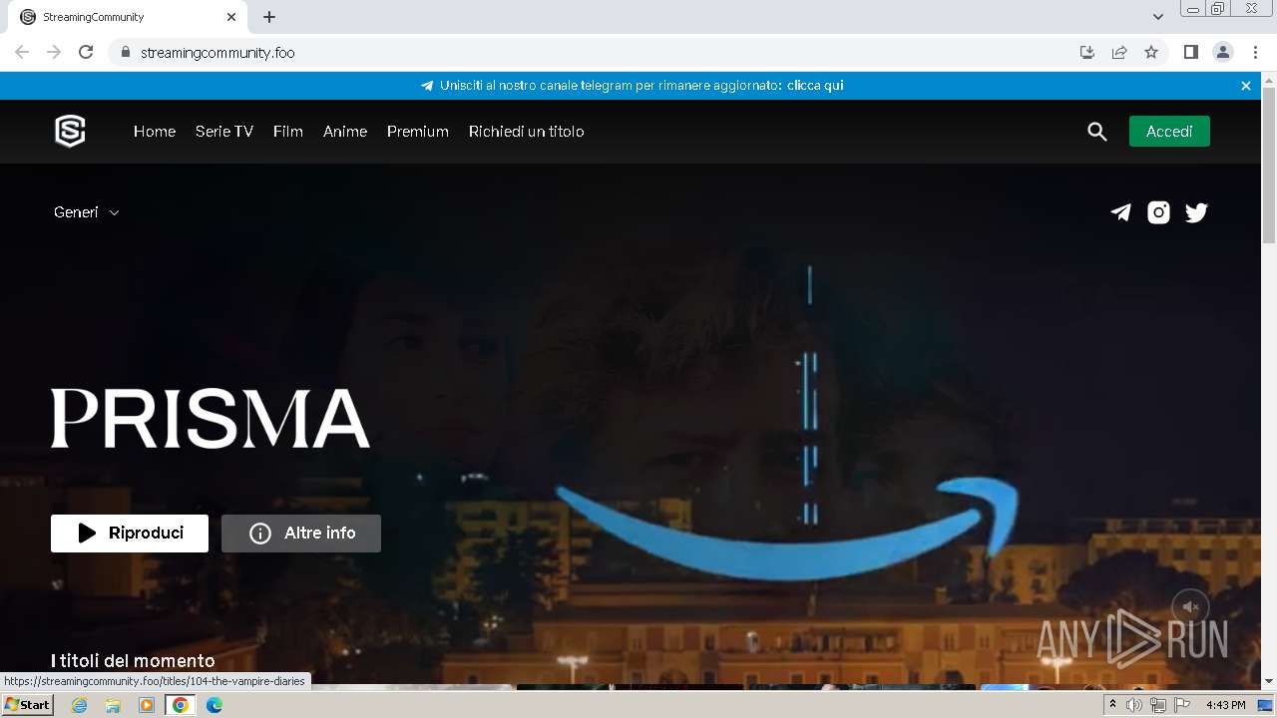The height and width of the screenshot is (718, 1277).
Task: View site information lock icon
Action: click(125, 52)
